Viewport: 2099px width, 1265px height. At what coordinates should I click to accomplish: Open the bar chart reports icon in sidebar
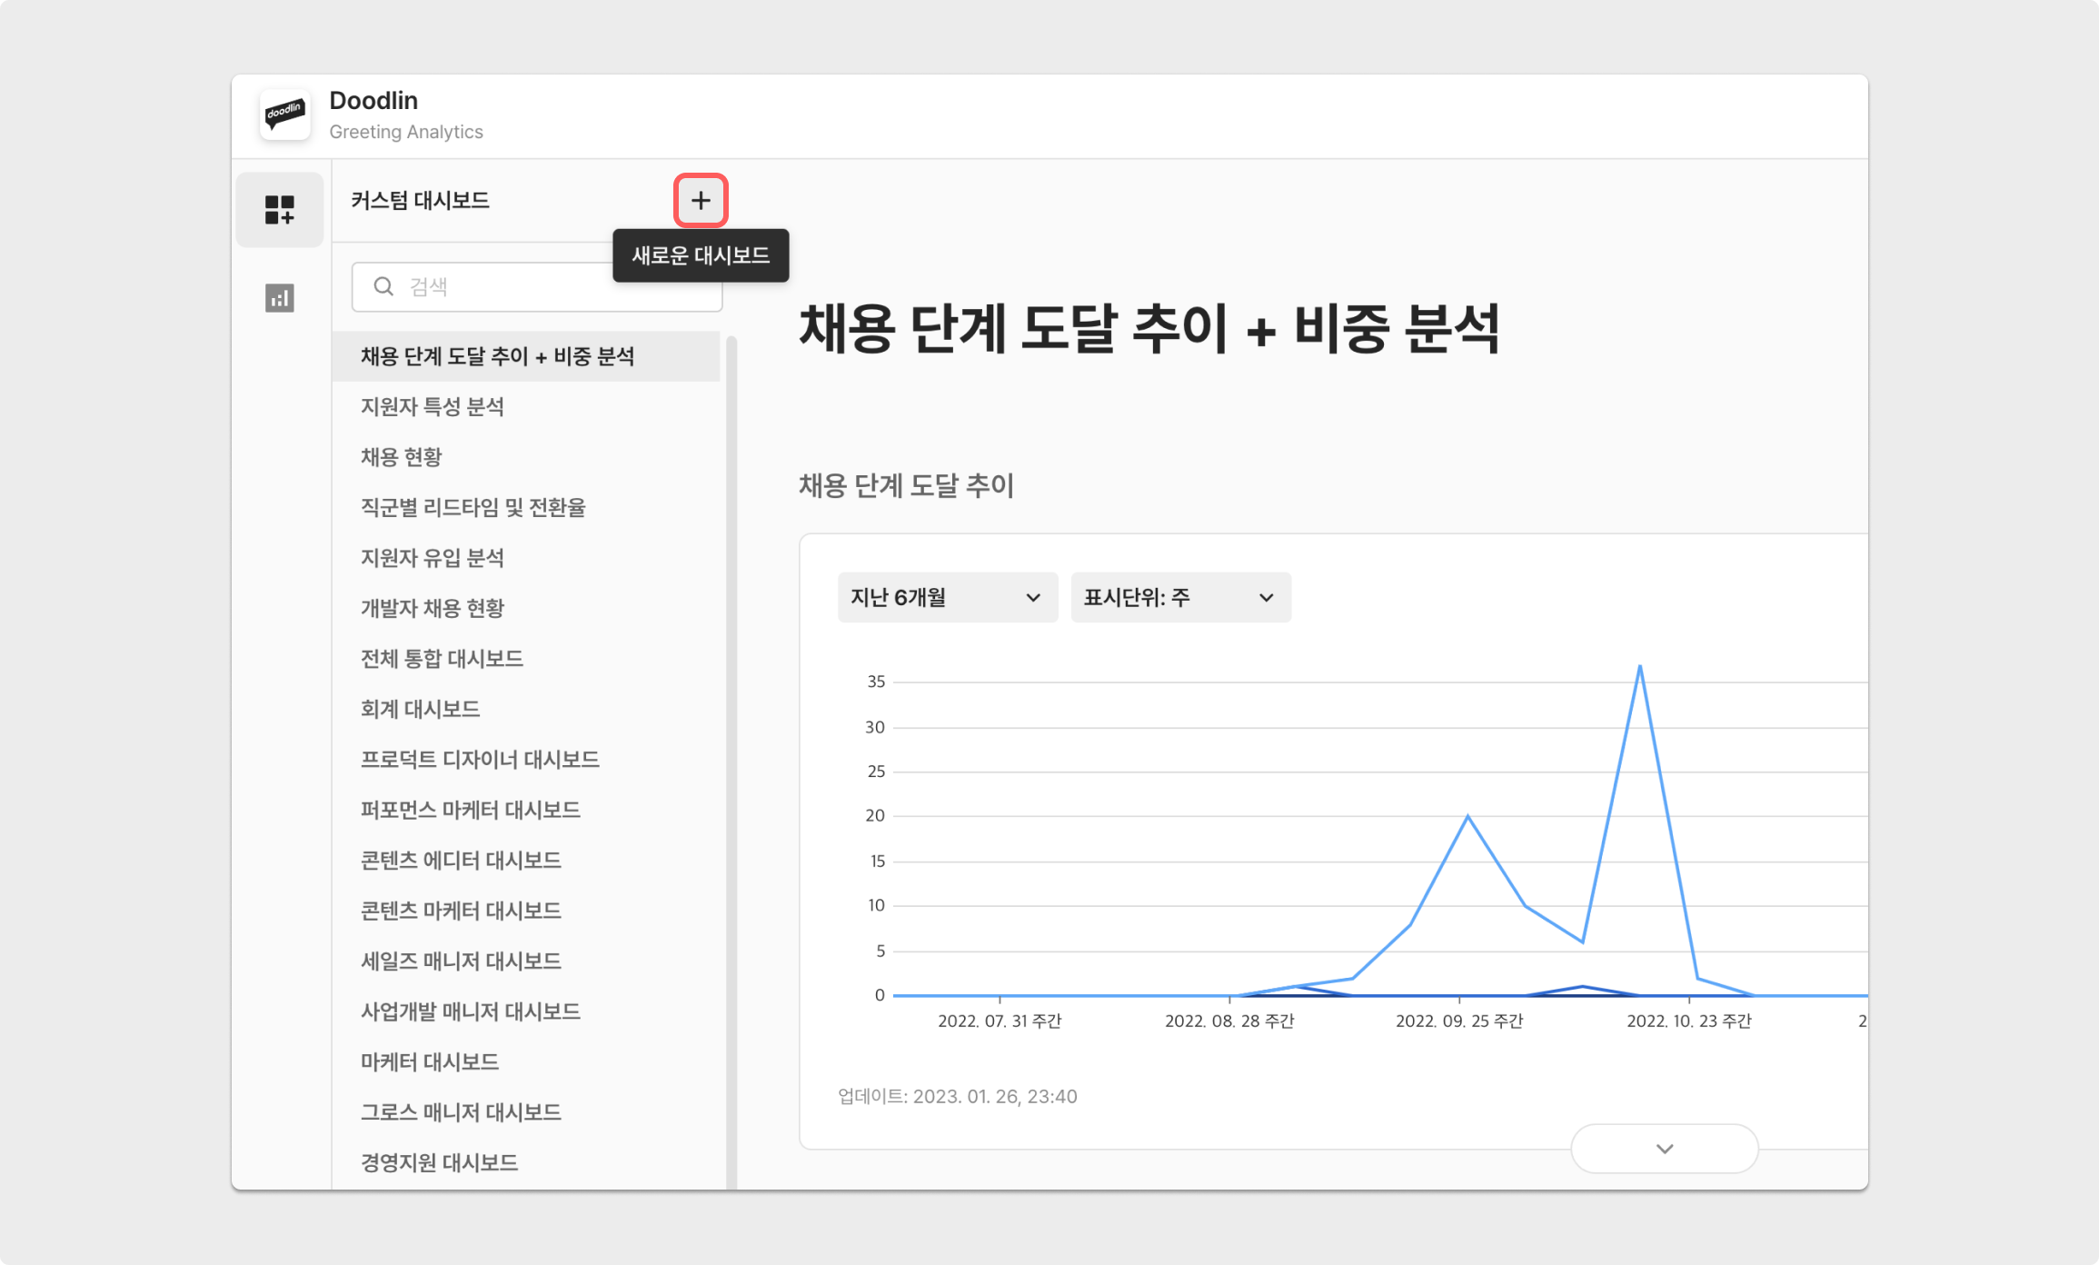279,298
